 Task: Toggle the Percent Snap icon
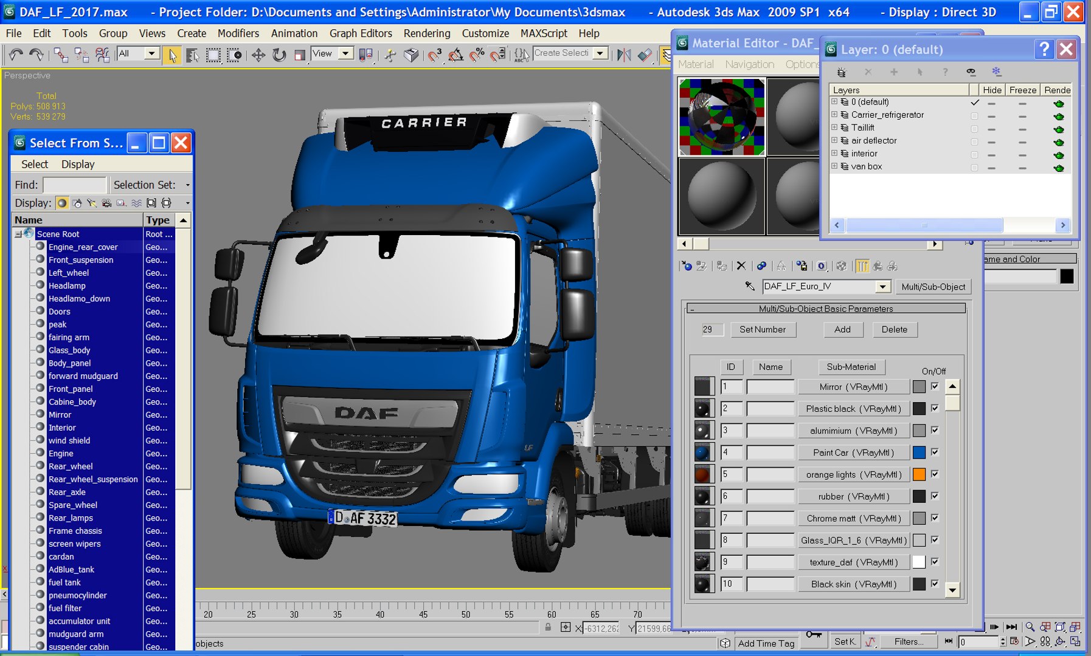tap(477, 55)
